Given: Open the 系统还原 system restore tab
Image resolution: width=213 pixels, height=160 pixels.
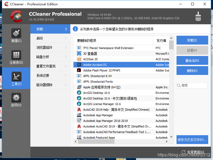Looking at the screenshot, I should [x=50, y=75].
